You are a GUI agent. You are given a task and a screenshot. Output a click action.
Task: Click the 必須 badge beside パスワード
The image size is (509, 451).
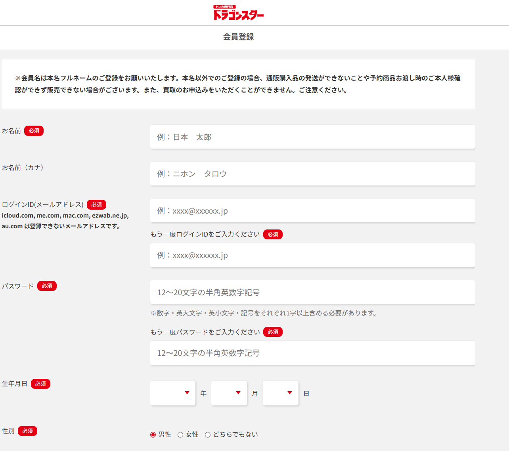coord(47,286)
